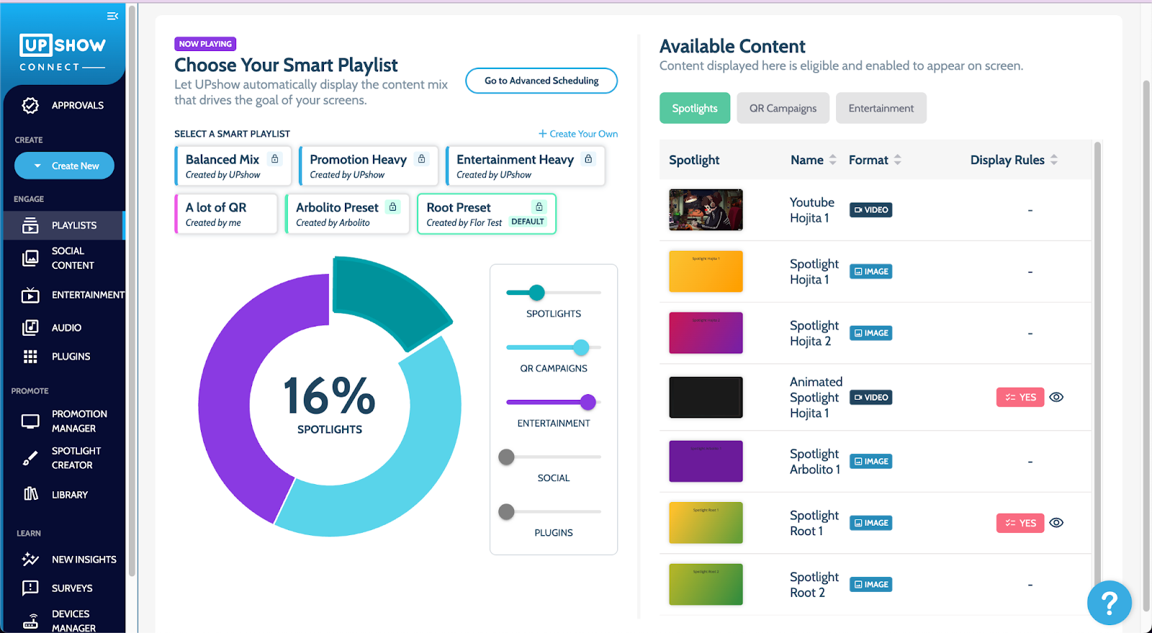Click the New Insights sparkle chart icon
The width and height of the screenshot is (1152, 633).
(30, 559)
